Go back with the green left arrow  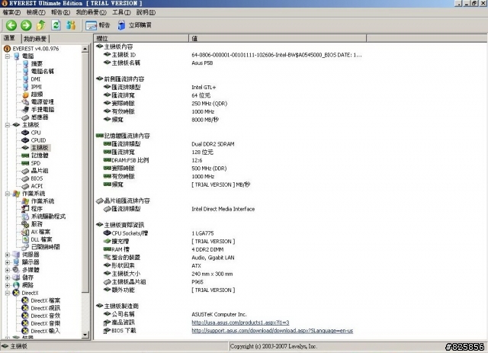pos(11,25)
